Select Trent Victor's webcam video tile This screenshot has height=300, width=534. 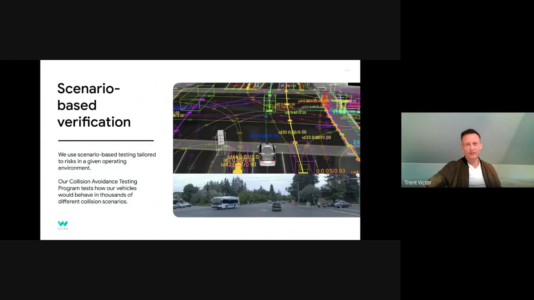point(467,150)
